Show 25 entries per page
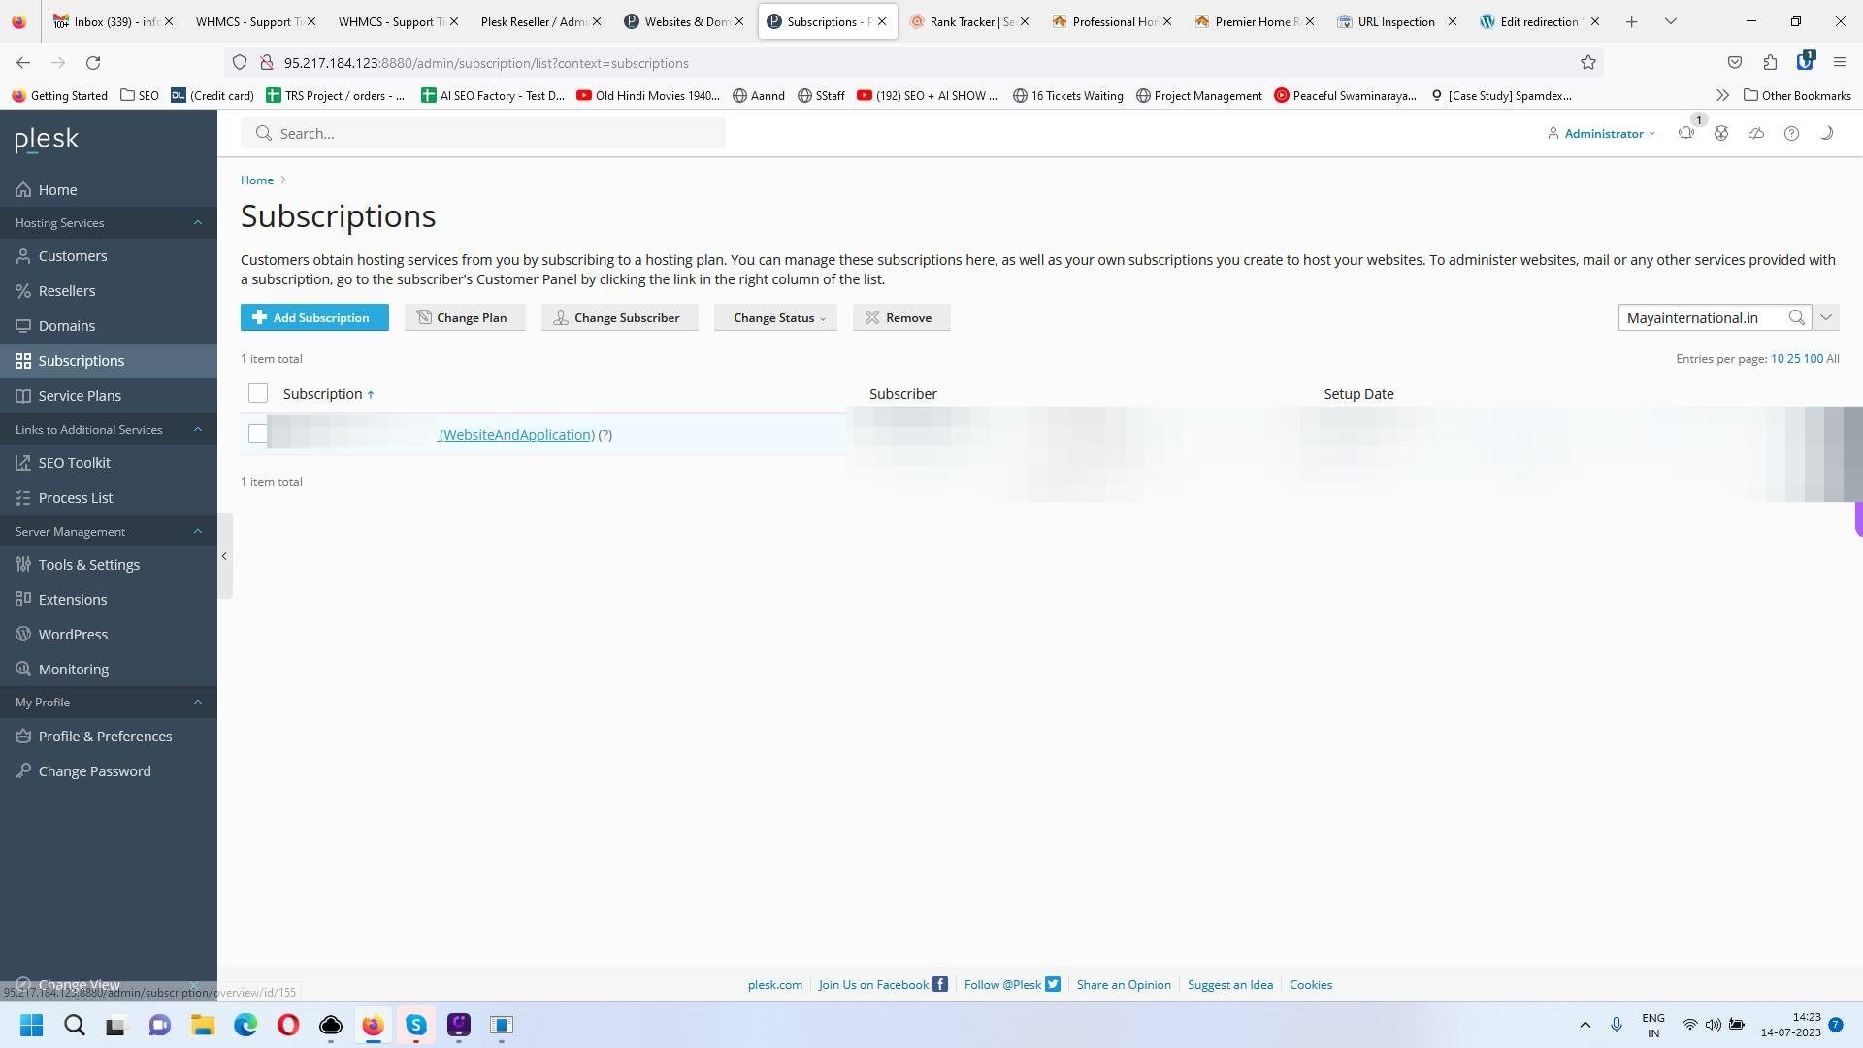The height and width of the screenshot is (1048, 1863). pos(1793,359)
